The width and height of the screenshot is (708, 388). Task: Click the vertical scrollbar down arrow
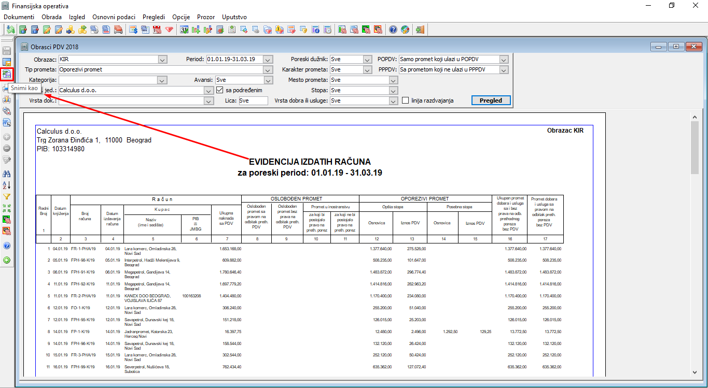click(695, 372)
